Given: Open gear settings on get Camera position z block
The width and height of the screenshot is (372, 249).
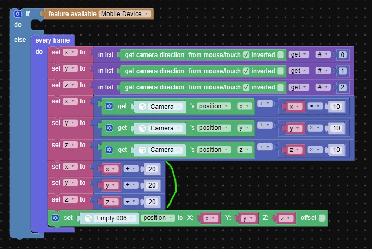Looking at the screenshot, I should 110,150.
